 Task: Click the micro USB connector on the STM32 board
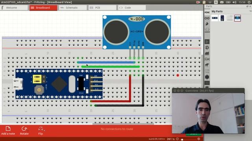click(18, 84)
